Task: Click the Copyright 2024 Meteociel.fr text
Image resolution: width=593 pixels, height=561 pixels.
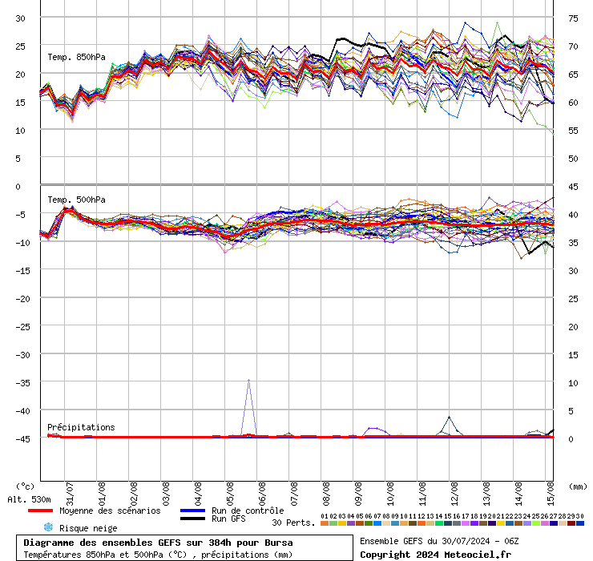Action: click(435, 555)
